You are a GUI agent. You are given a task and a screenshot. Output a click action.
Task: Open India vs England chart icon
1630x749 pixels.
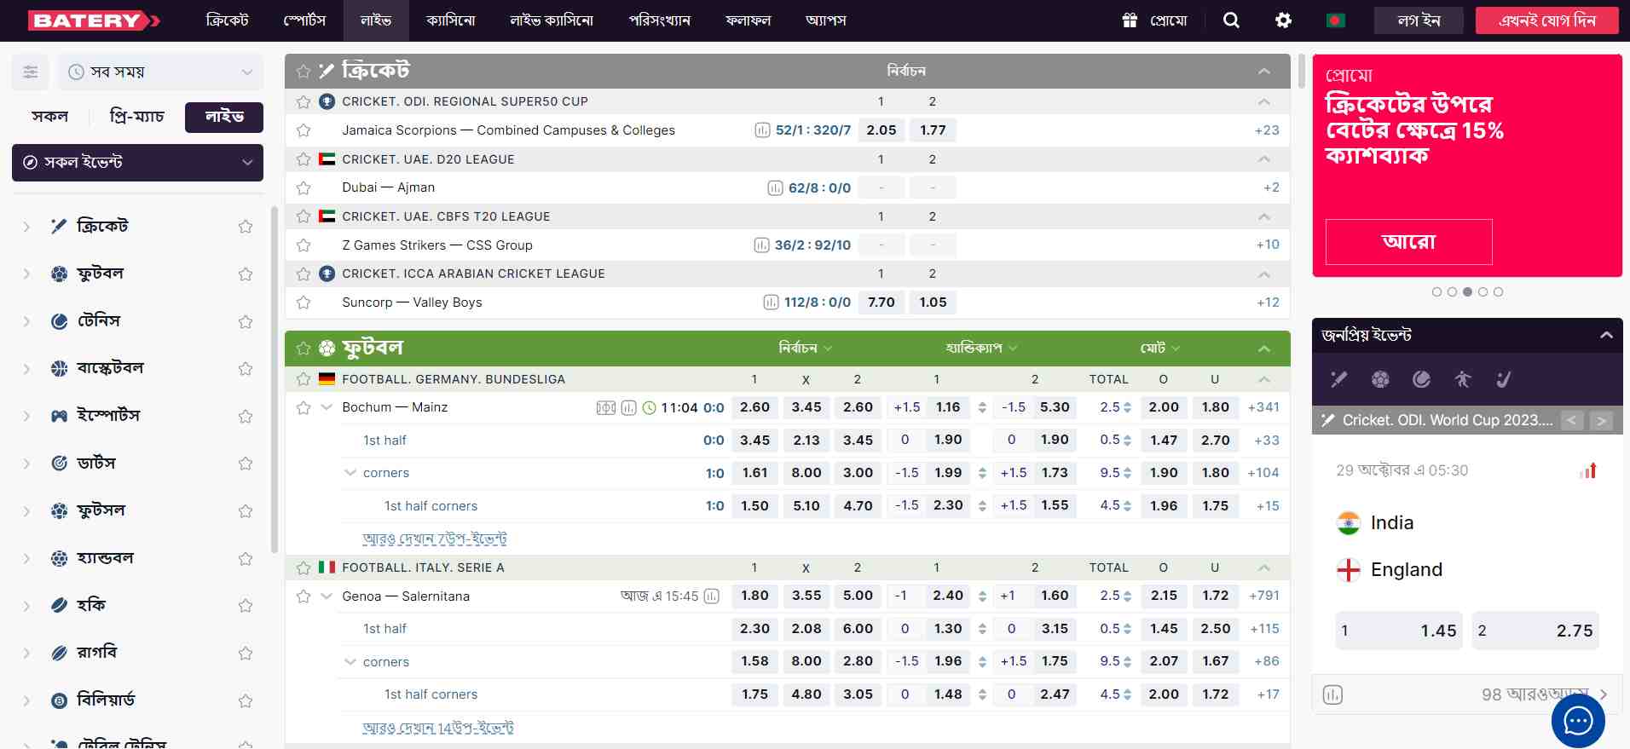[x=1587, y=470]
